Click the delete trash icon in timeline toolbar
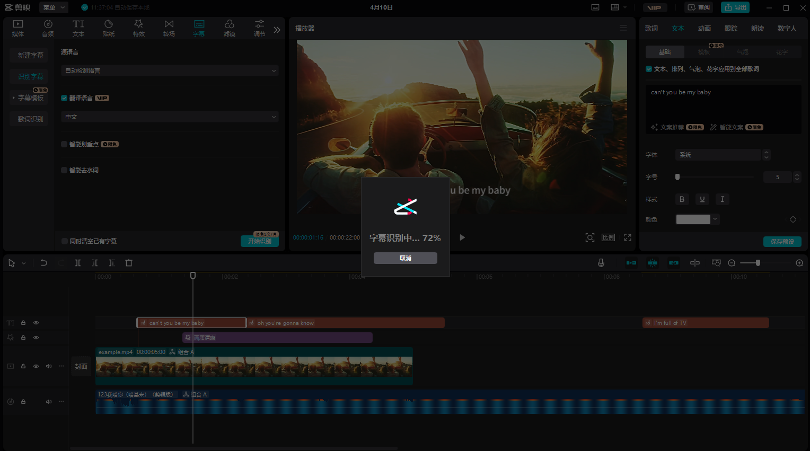The width and height of the screenshot is (810, 451). point(129,263)
